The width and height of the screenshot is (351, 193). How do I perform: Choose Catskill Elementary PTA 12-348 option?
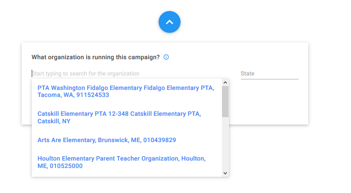coord(126,118)
